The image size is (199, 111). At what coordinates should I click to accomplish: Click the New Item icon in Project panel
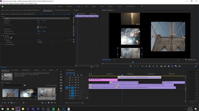(x=52, y=103)
